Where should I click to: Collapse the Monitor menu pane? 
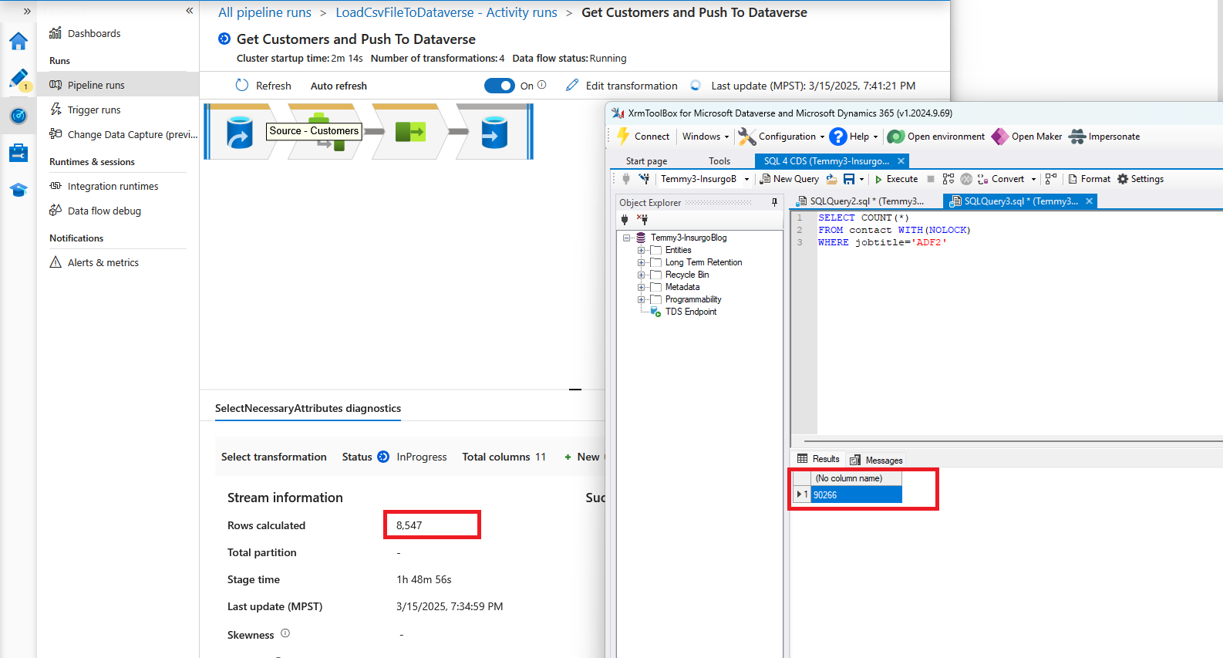(x=189, y=11)
